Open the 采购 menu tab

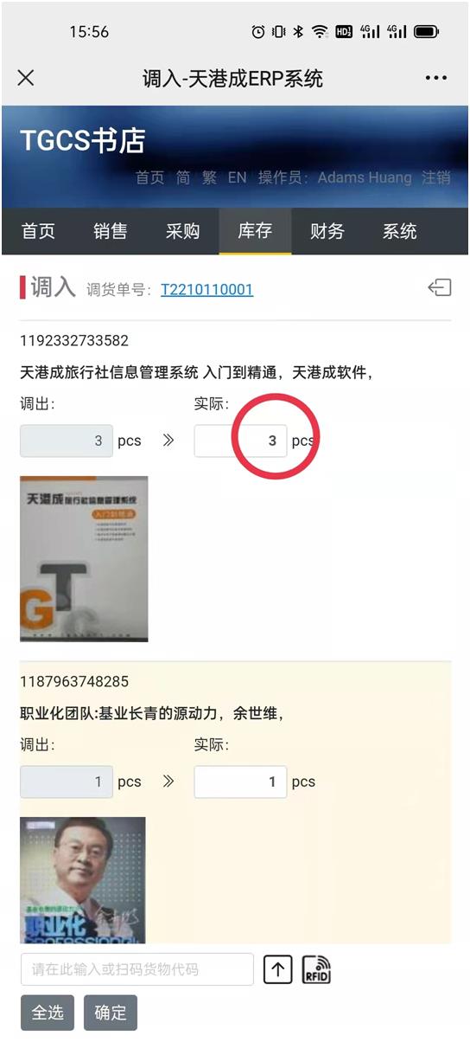183,231
